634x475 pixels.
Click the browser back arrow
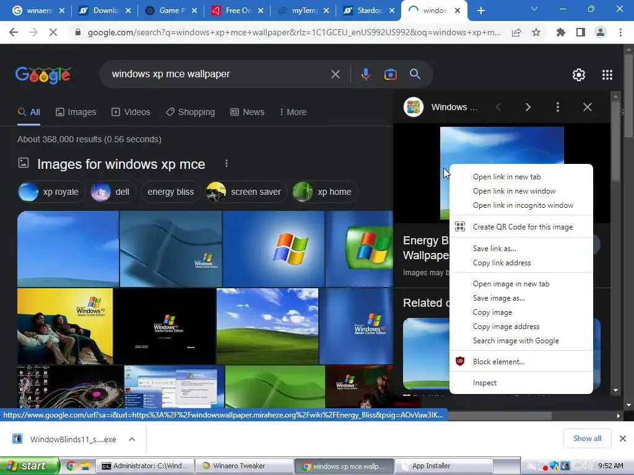point(14,32)
